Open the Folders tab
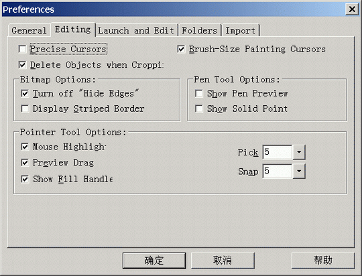 [x=200, y=30]
